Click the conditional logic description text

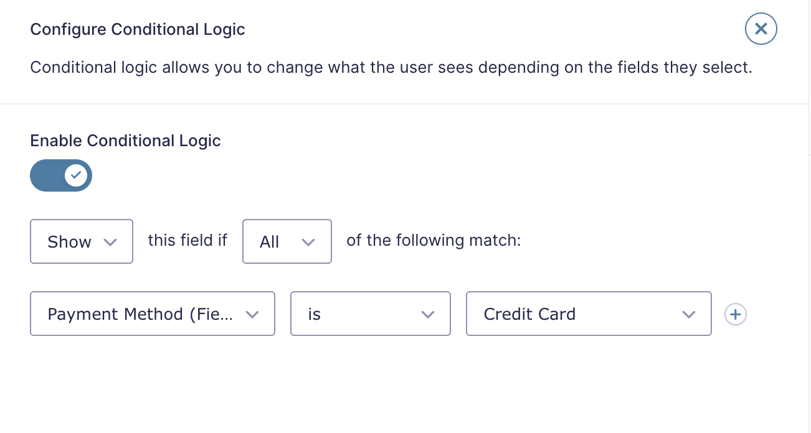[x=391, y=67]
